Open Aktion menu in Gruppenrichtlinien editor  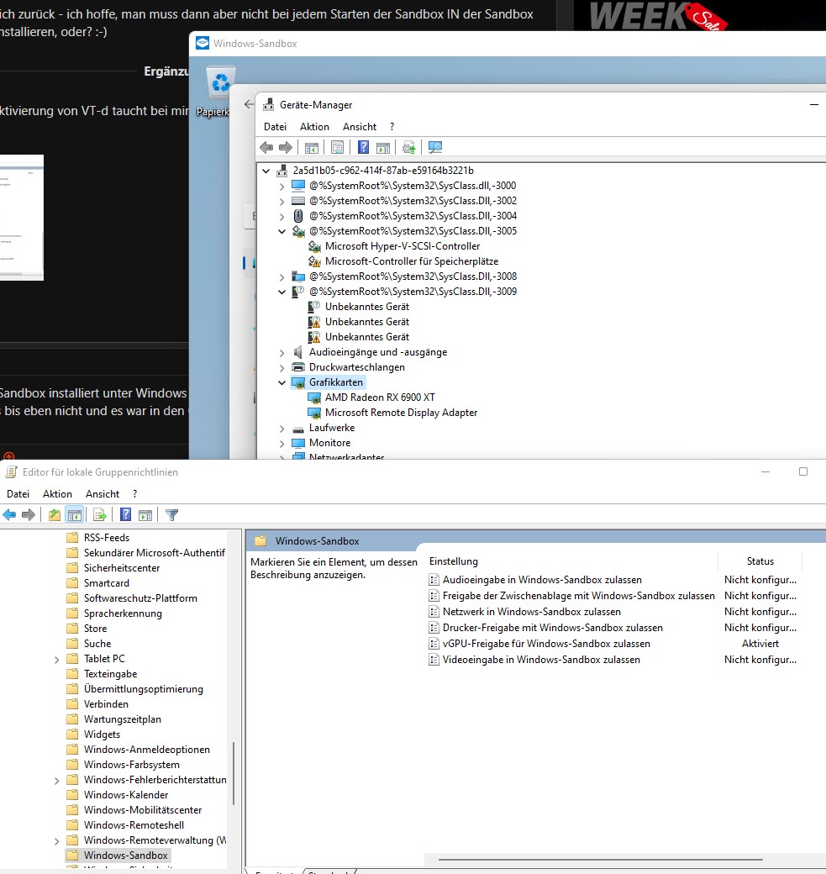tap(57, 494)
